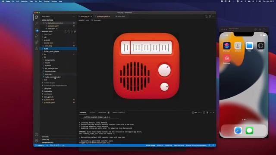Click the Simulator rotate icon

[264, 29]
